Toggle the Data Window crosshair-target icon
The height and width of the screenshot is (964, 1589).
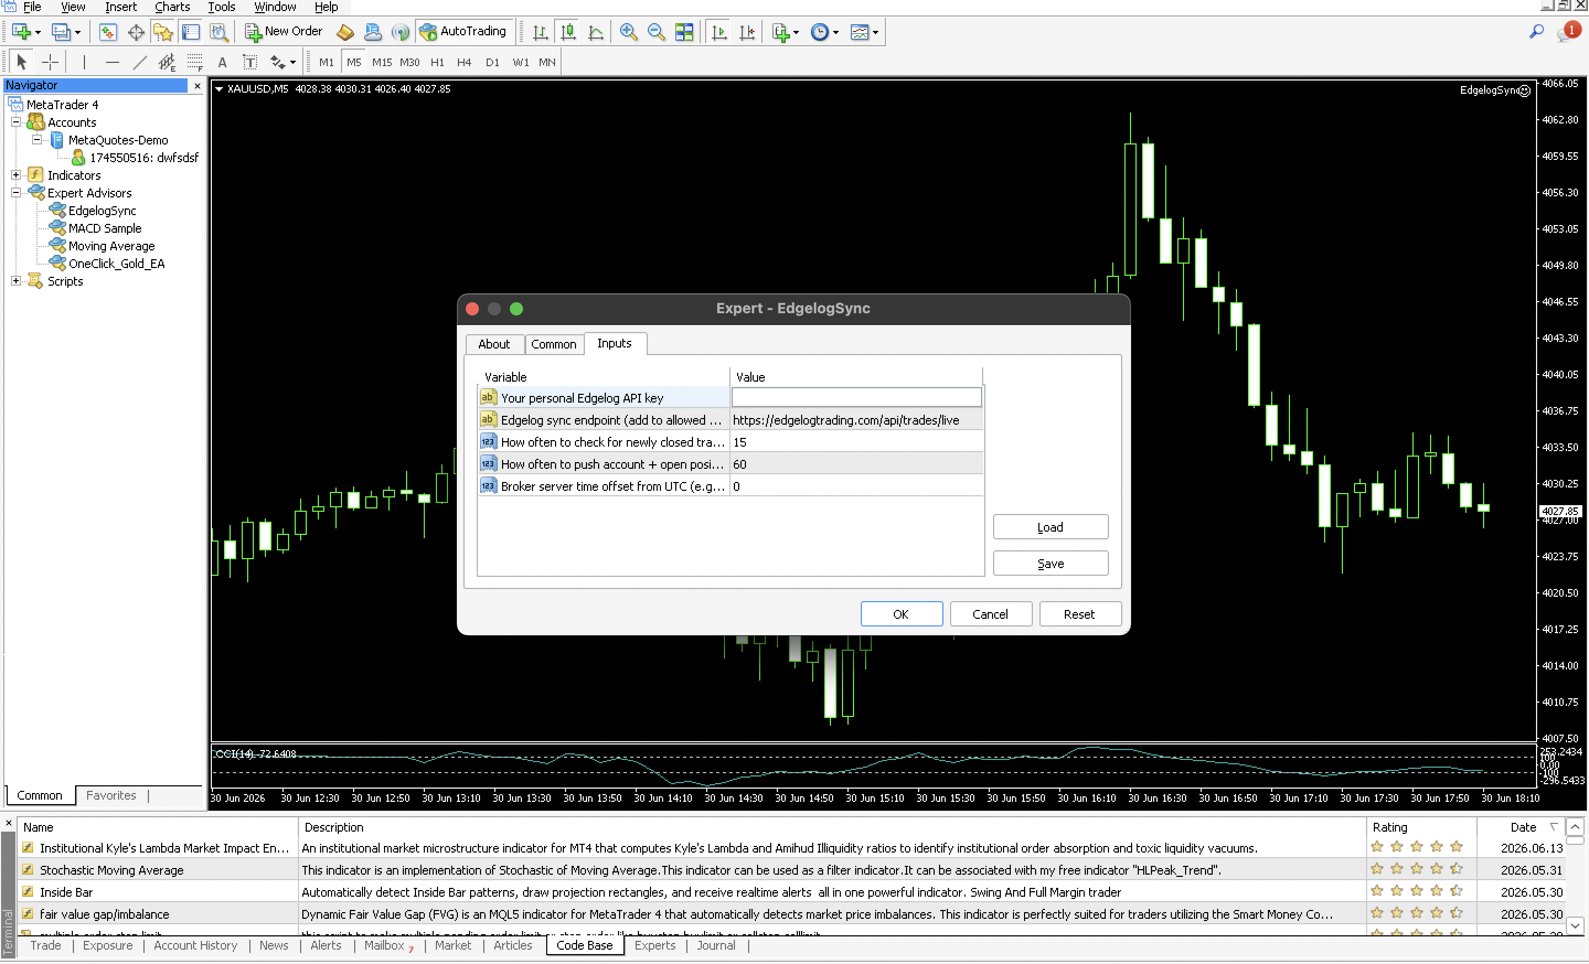coord(135,31)
